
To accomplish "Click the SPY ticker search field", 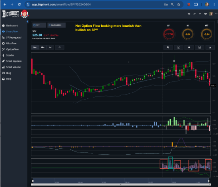I will coord(39,25).
